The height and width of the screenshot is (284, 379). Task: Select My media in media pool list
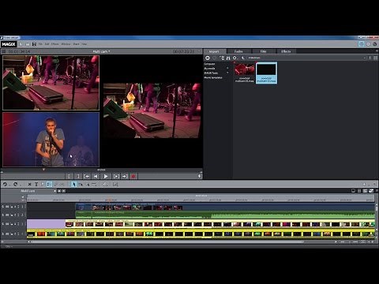210,69
